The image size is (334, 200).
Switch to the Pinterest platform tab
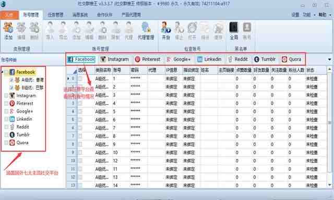coord(148,59)
